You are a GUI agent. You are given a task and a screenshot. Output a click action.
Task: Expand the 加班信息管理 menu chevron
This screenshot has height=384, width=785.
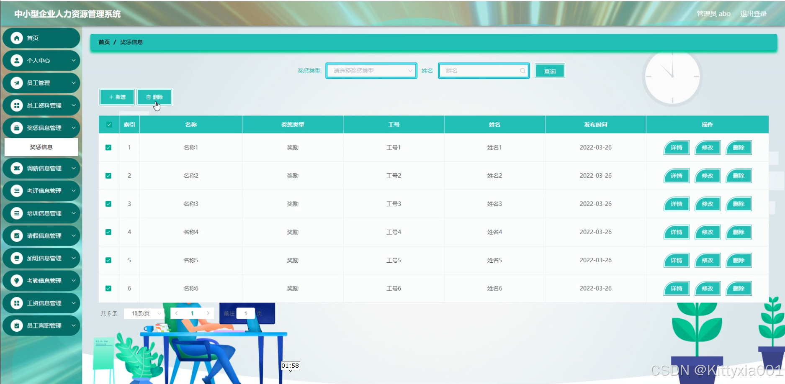(74, 258)
